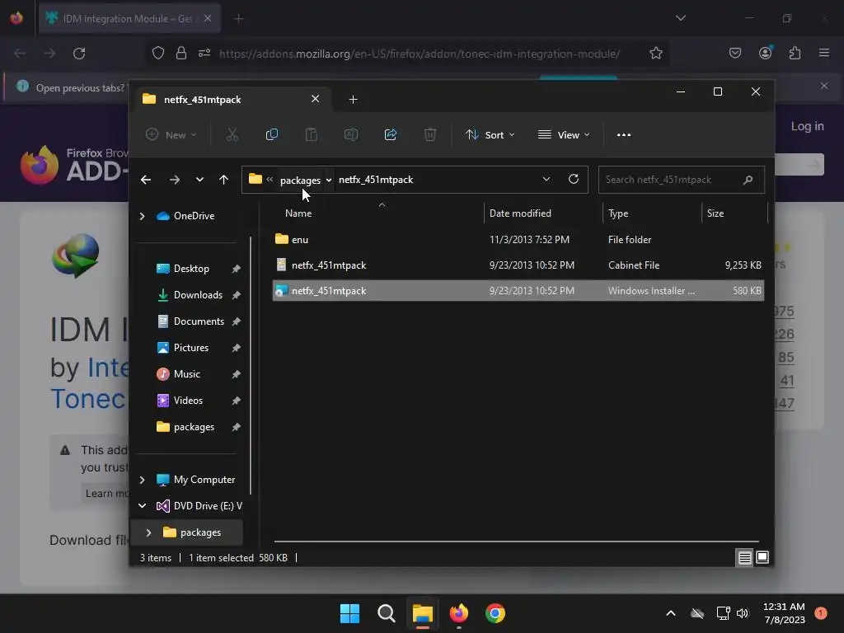Open the Sort dropdown menu
This screenshot has width=844, height=633.
click(x=490, y=134)
